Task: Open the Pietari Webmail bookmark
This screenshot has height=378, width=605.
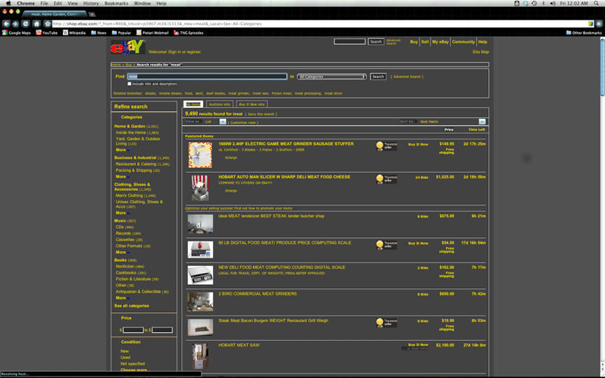Action: pos(153,33)
